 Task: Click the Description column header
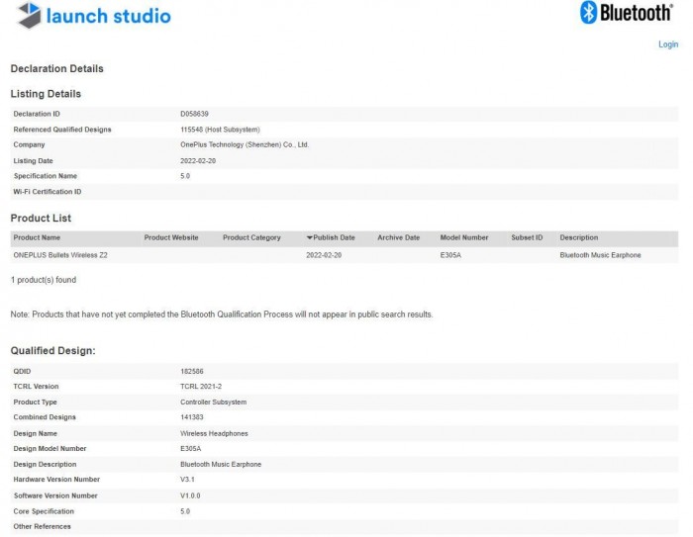coord(578,237)
